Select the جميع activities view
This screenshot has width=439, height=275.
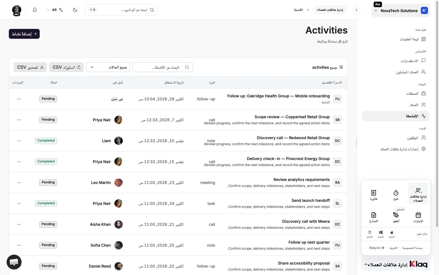[x=327, y=67]
